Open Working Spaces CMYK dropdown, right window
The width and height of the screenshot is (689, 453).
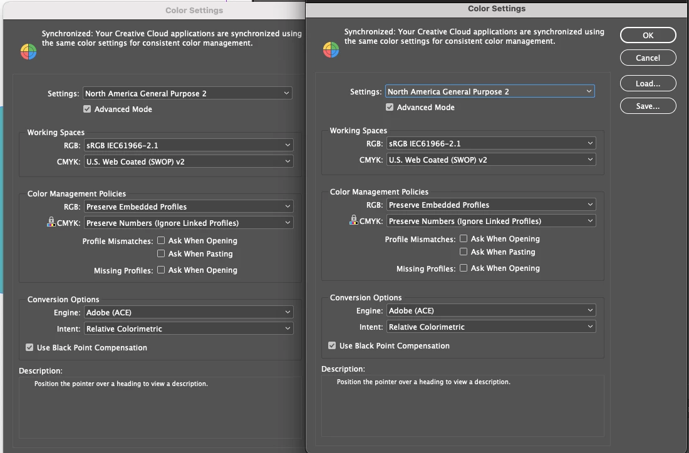pyautogui.click(x=491, y=160)
